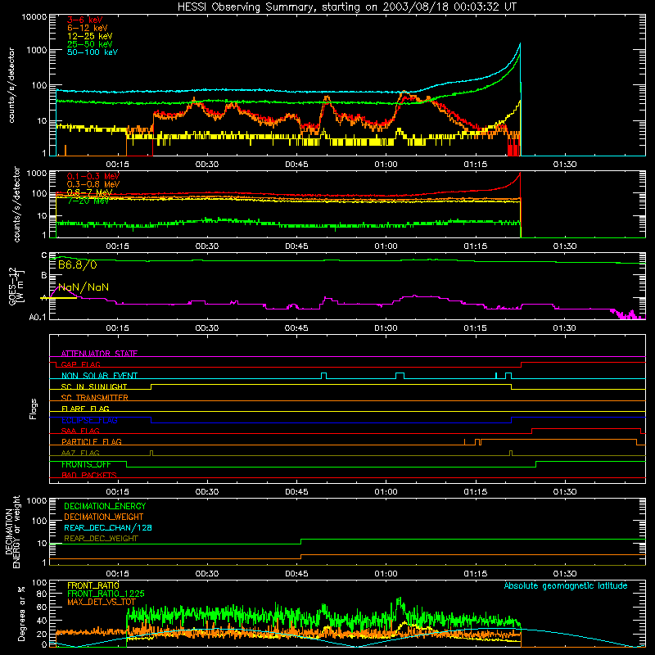Select the GAP_FLAG label
Image resolution: width=655 pixels, height=655 pixels.
(x=80, y=364)
